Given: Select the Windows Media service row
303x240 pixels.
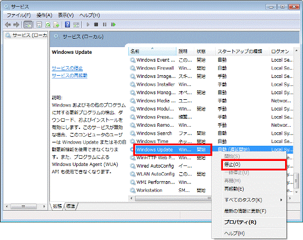Looking at the screenshot, I should (x=211, y=100).
